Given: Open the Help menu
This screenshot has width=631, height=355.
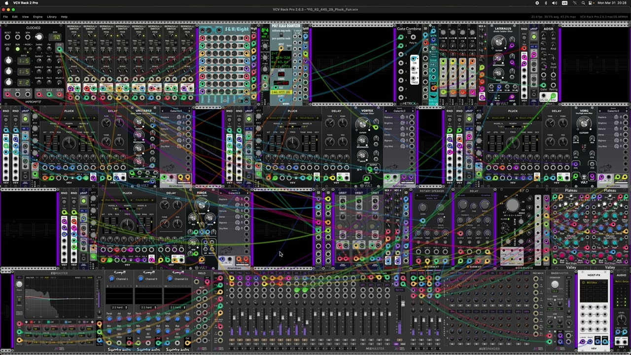Looking at the screenshot, I should 64,17.
